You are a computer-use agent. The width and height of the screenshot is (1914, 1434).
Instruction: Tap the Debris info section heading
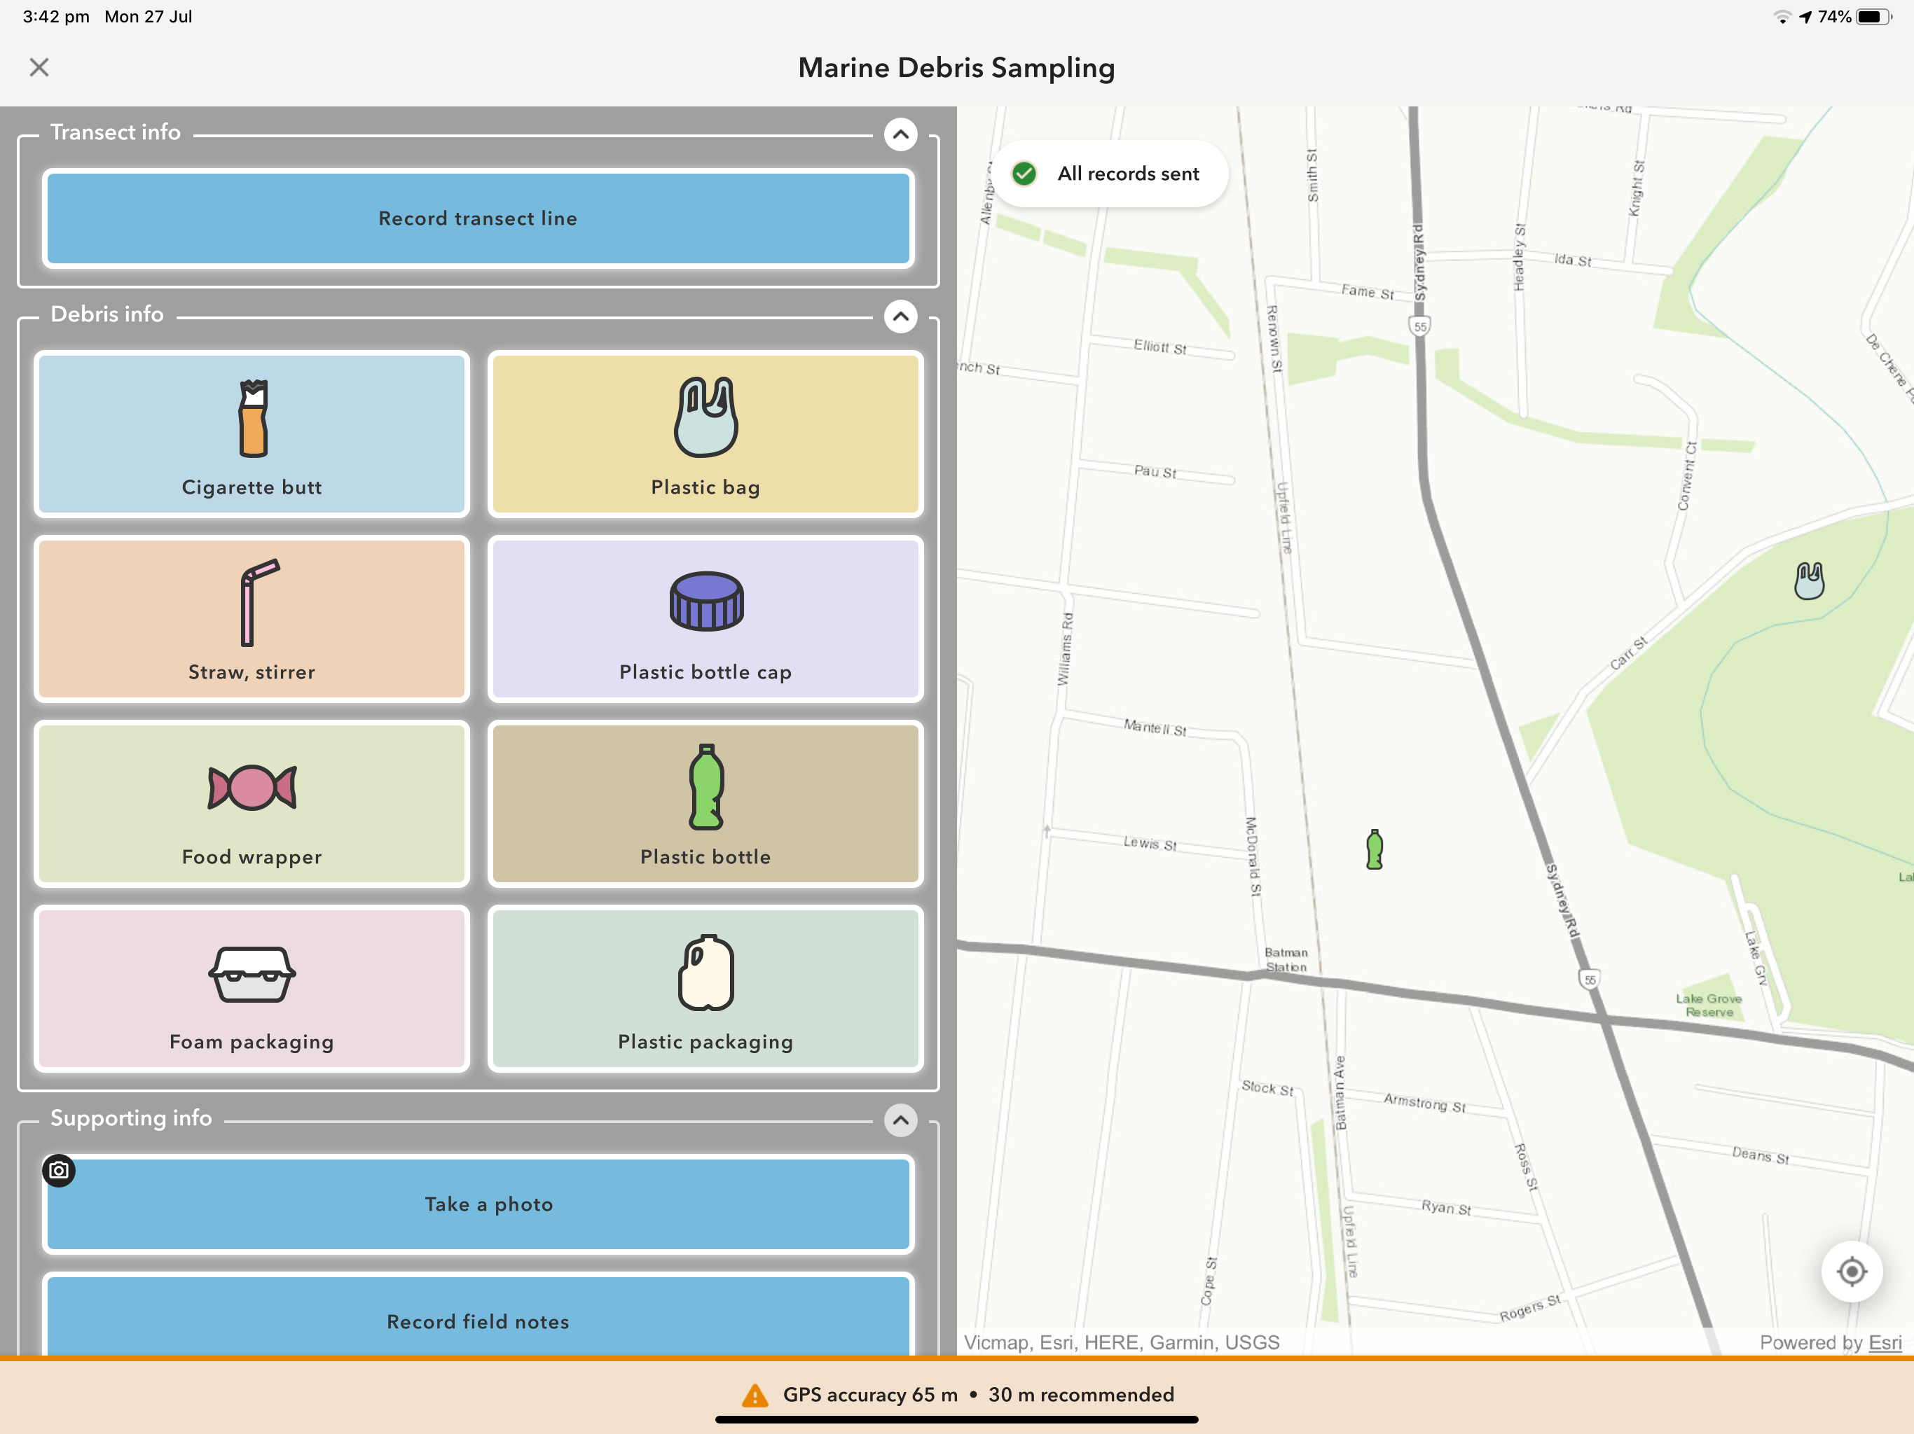(x=107, y=314)
